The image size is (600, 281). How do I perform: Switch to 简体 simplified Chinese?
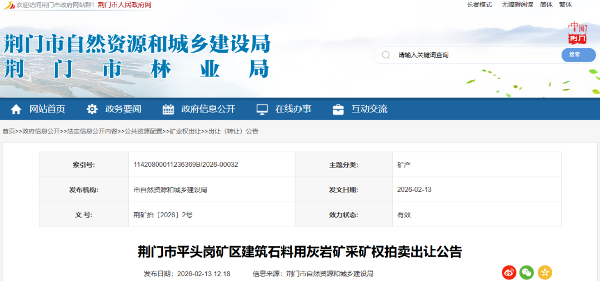coord(546,4)
